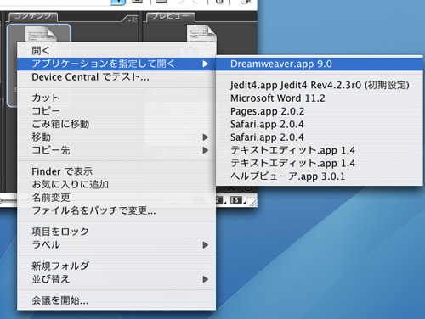Choose カット in the context menu
The width and height of the screenshot is (425, 319).
tap(116, 98)
